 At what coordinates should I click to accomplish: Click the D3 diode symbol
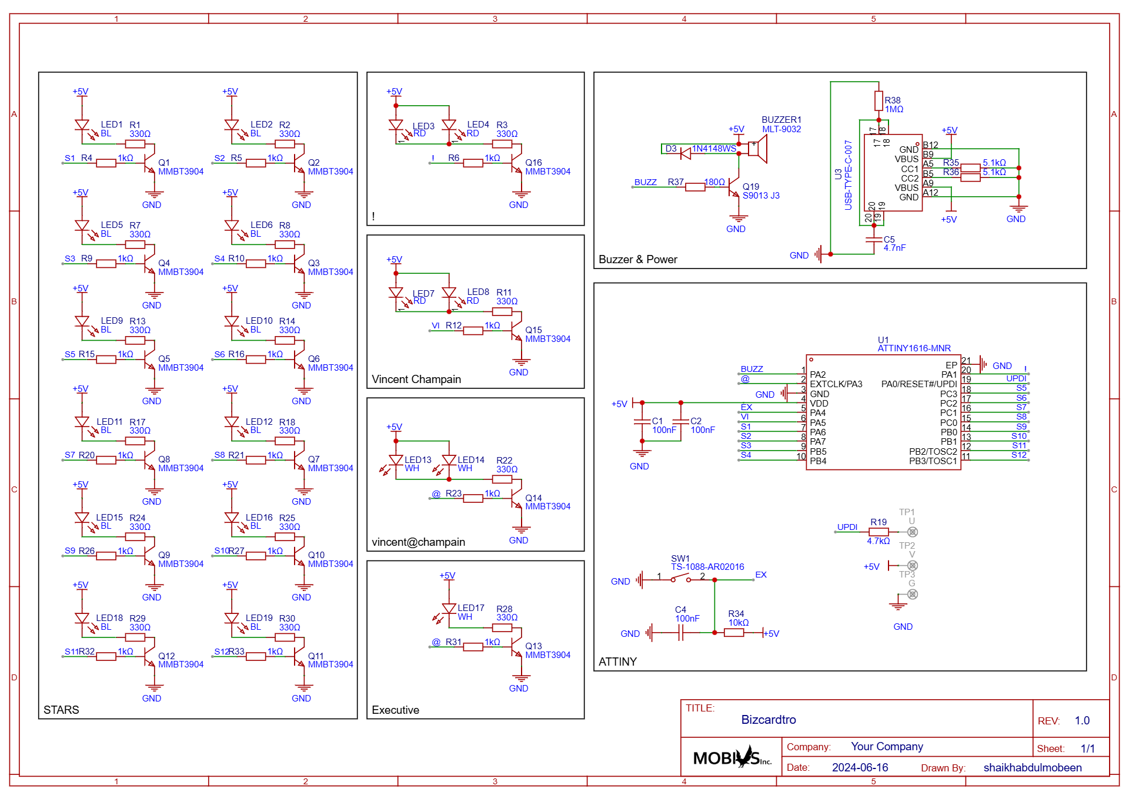[685, 154]
